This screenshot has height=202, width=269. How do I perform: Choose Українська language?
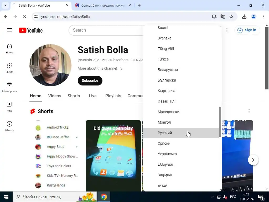click(x=181, y=154)
